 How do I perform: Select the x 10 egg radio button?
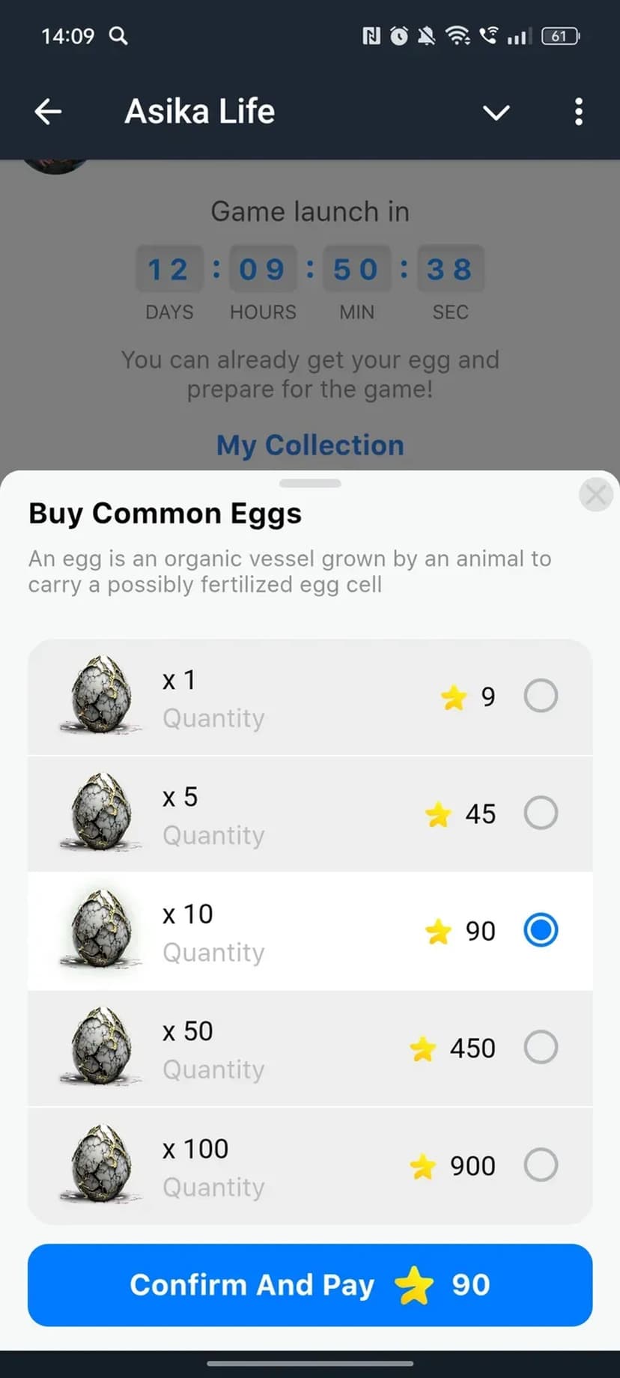(541, 930)
